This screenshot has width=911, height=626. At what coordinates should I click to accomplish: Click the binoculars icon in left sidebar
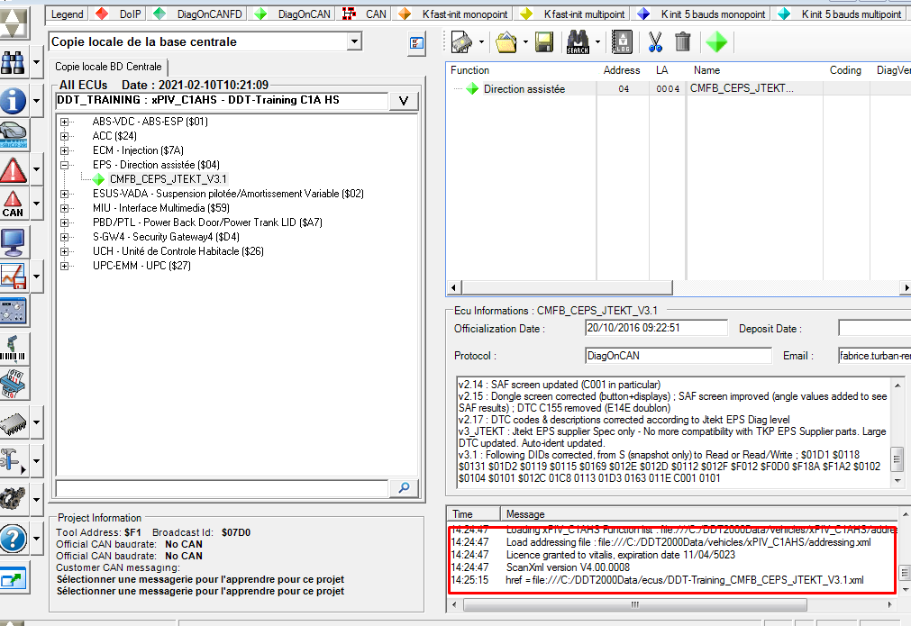pyautogui.click(x=14, y=62)
